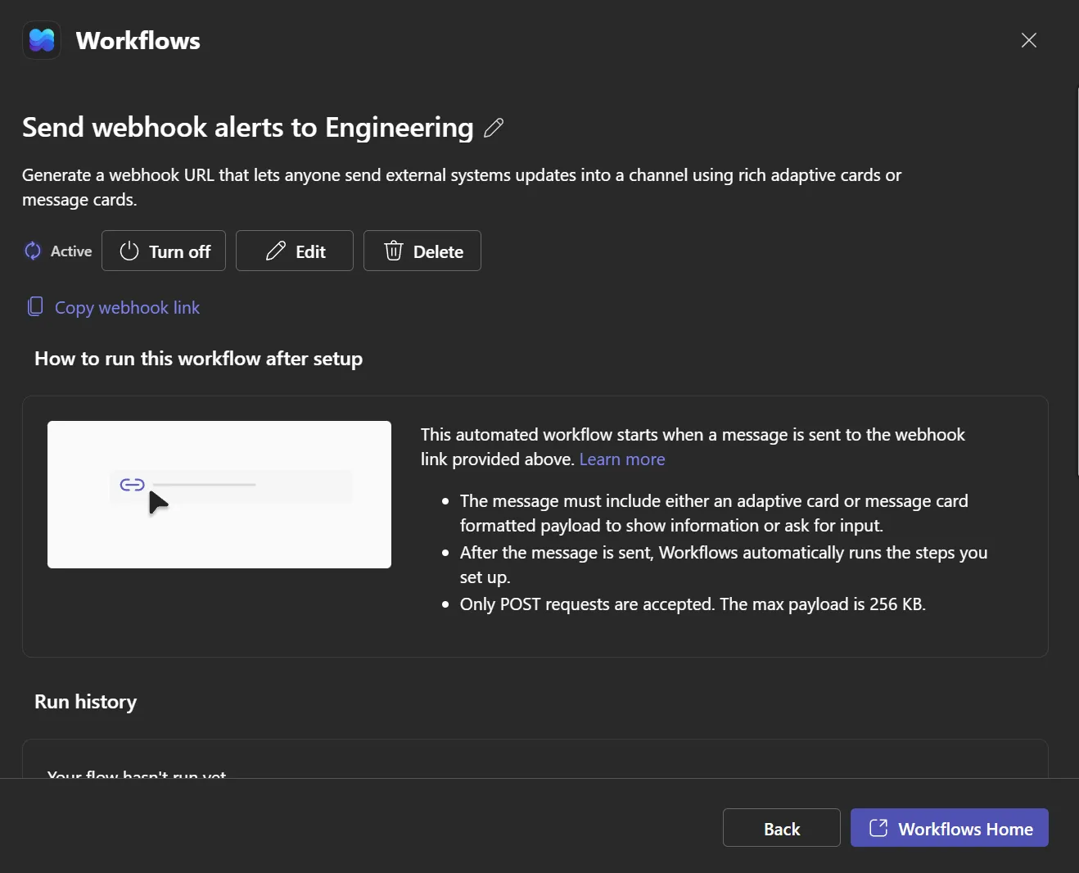Click the external link icon in Workflows Home
1079x873 pixels.
coord(878,828)
